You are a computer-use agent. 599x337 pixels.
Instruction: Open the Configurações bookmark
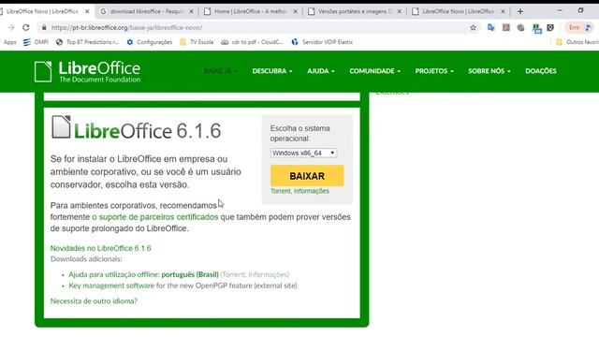pos(150,42)
